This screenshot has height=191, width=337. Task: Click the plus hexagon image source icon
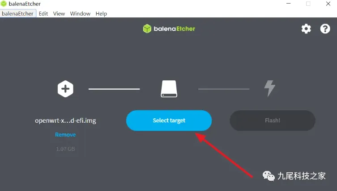[x=65, y=89]
